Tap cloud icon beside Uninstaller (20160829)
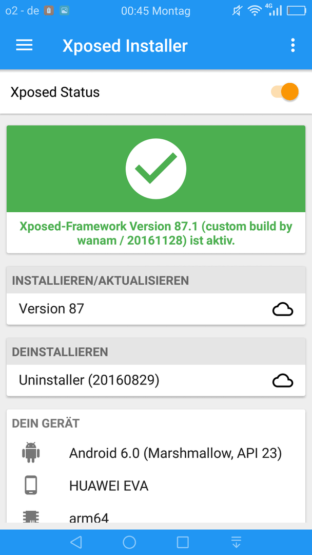 pos(283,380)
